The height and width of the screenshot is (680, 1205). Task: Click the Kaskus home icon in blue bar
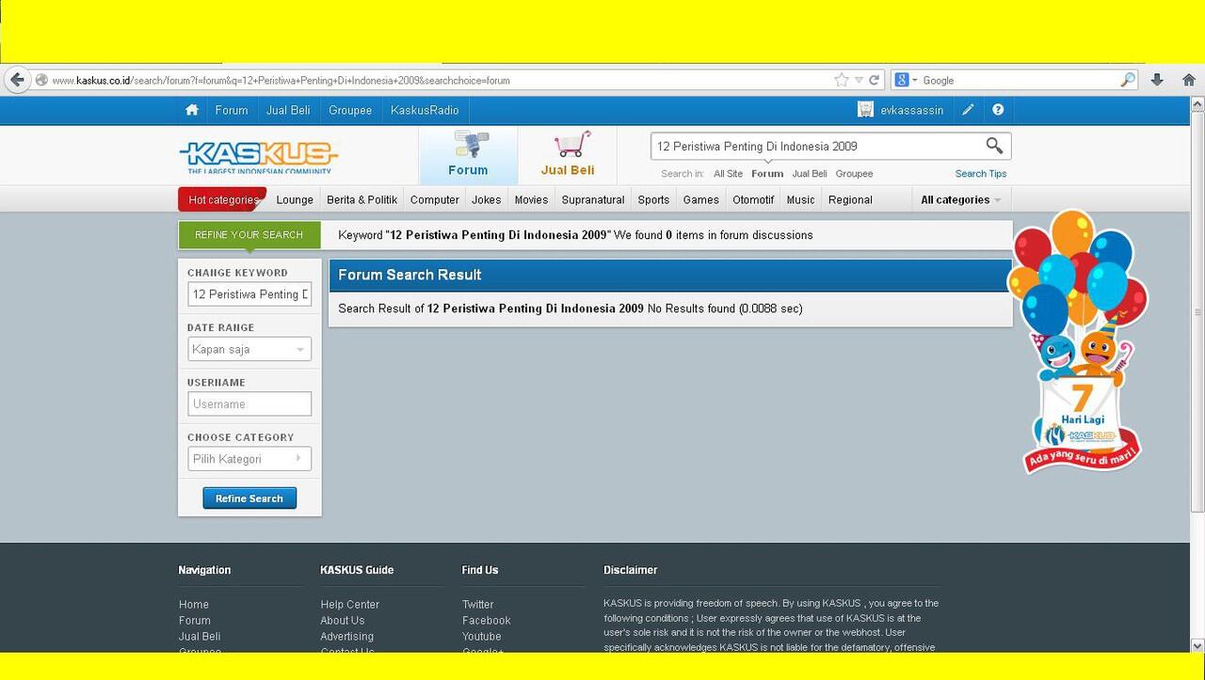(x=192, y=110)
